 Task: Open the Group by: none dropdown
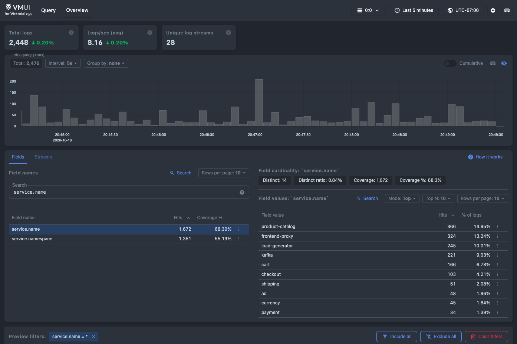pyautogui.click(x=106, y=63)
